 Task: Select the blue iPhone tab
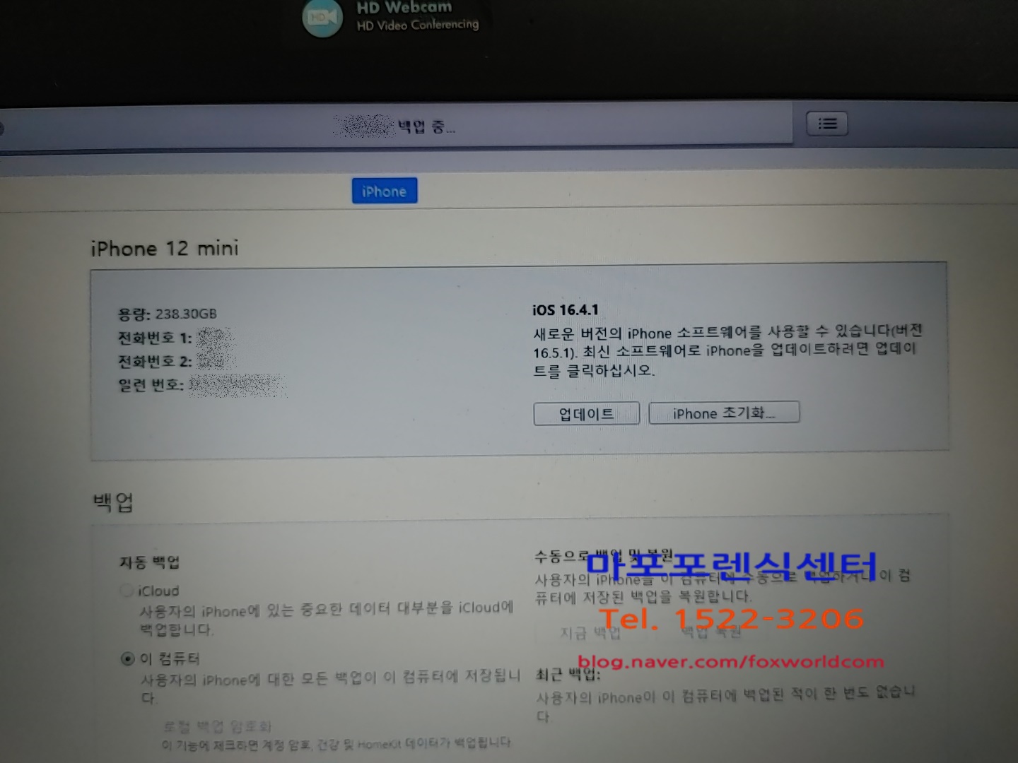[x=385, y=191]
